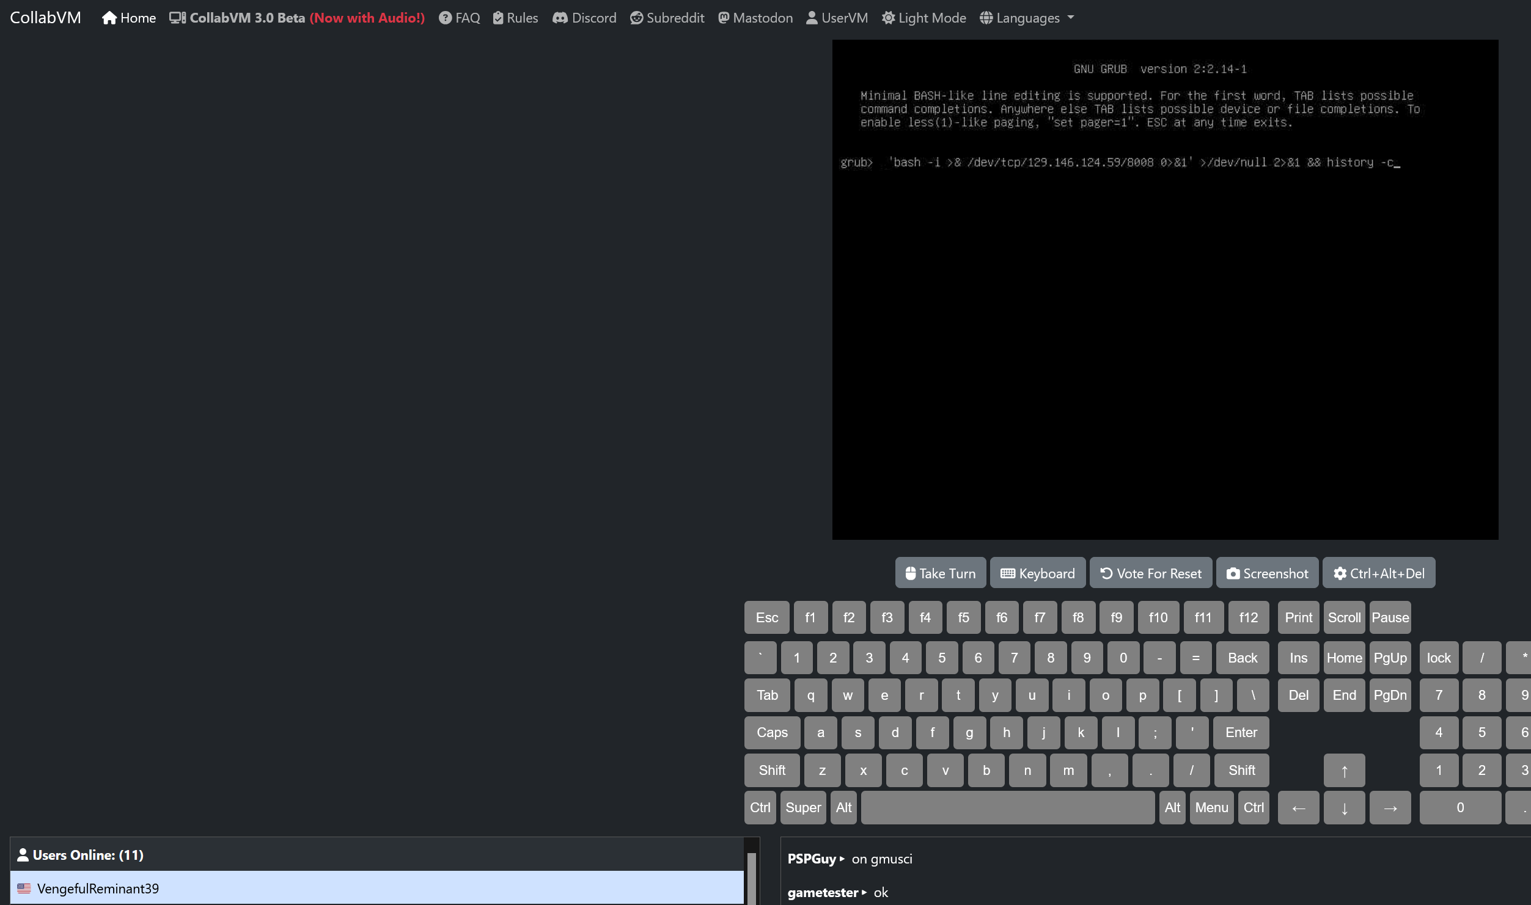The image size is (1531, 905).
Task: Click the Take Turn button
Action: point(940,573)
